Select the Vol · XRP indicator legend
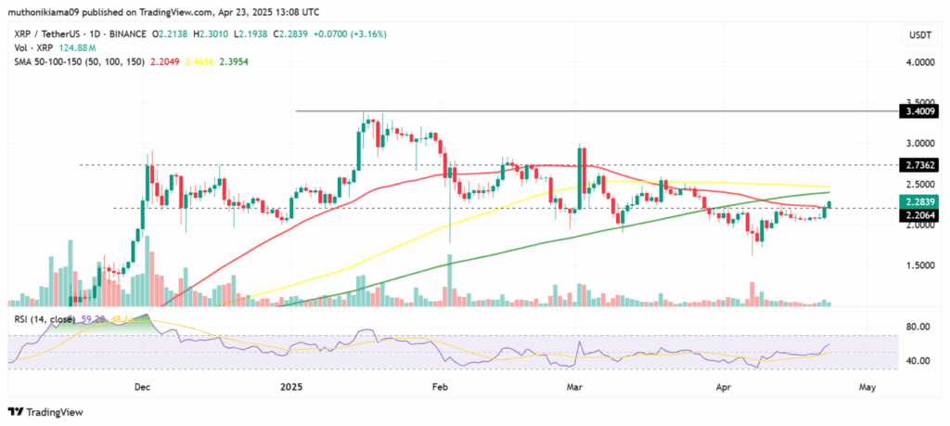This screenshot has height=426, width=950. 30,48
